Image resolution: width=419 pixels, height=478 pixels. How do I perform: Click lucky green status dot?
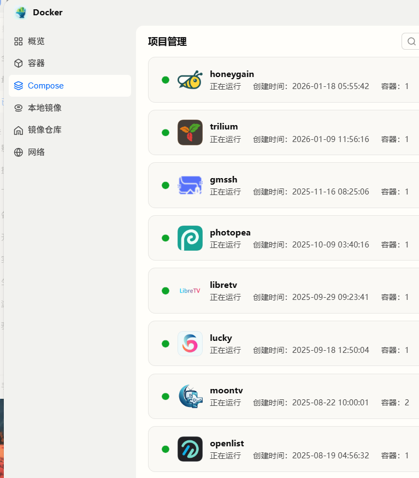point(166,344)
